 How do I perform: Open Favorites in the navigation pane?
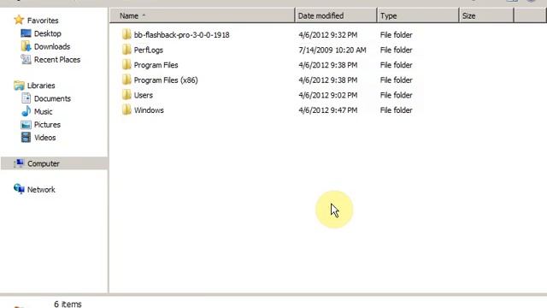[x=43, y=21]
